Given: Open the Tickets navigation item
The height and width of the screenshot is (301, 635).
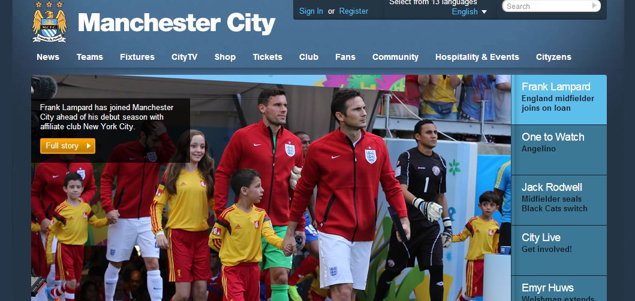Looking at the screenshot, I should [x=267, y=57].
